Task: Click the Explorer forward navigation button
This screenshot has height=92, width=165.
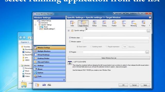Action: [24, 38]
